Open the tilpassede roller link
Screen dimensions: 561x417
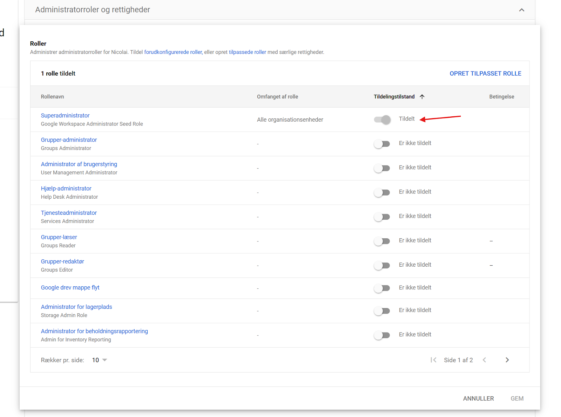[247, 52]
